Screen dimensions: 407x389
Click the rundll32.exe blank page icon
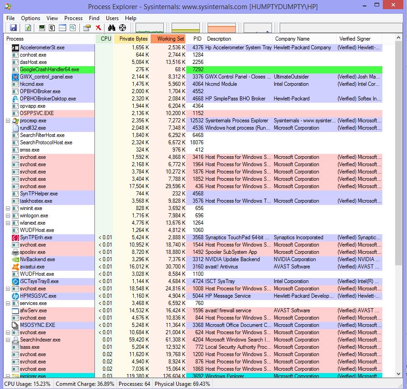point(16,128)
